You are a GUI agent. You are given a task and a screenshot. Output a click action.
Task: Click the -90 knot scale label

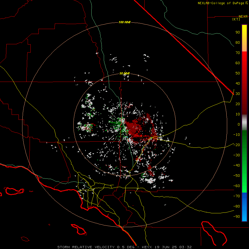(x=237, y=217)
